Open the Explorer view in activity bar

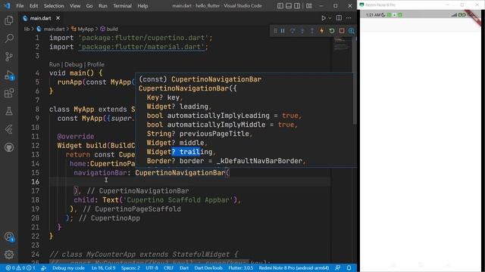coord(9,20)
